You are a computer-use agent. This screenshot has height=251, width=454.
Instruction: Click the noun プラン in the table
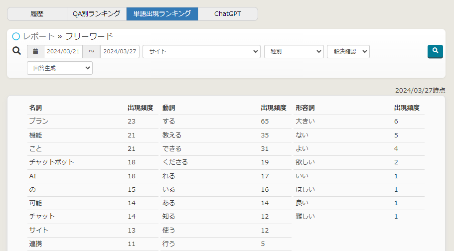point(39,122)
